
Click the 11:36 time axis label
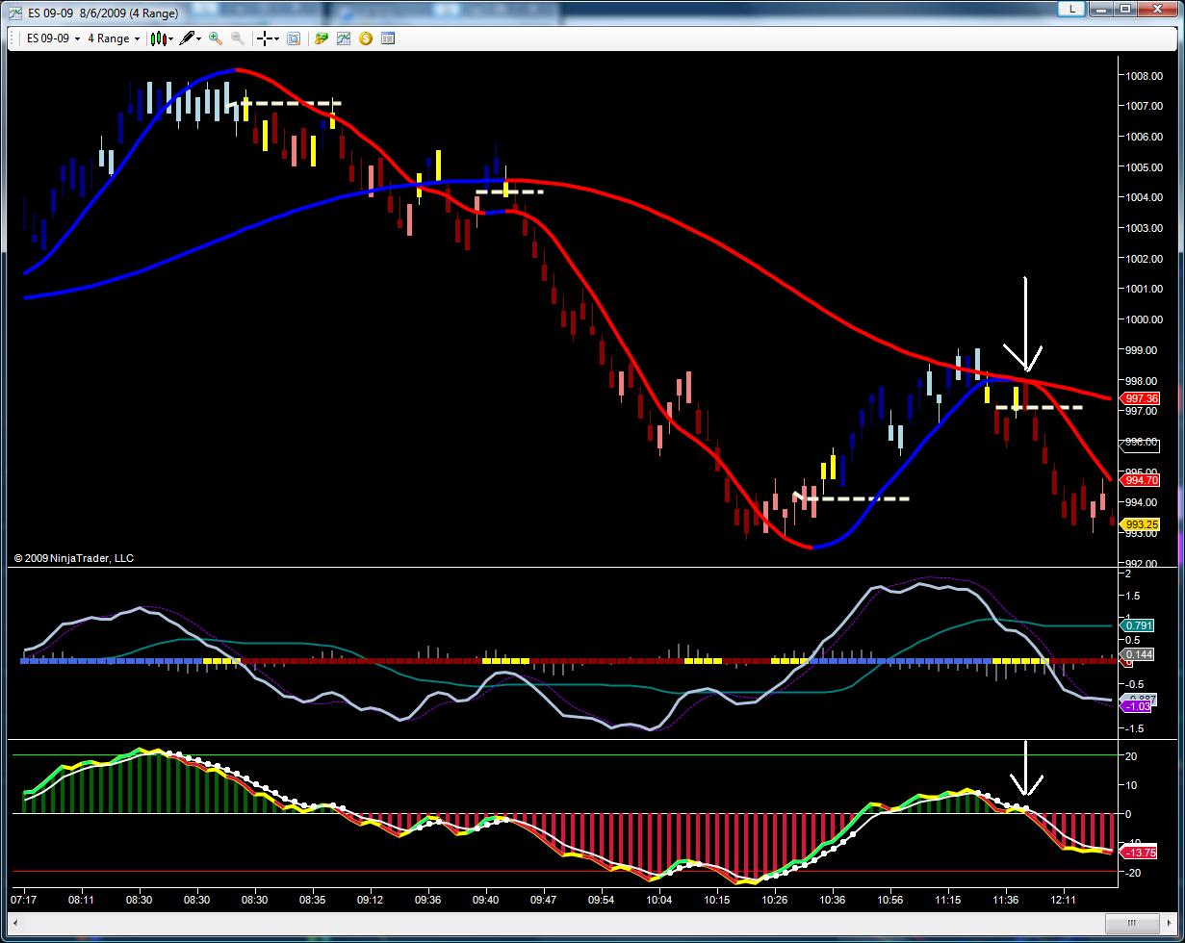click(1006, 901)
